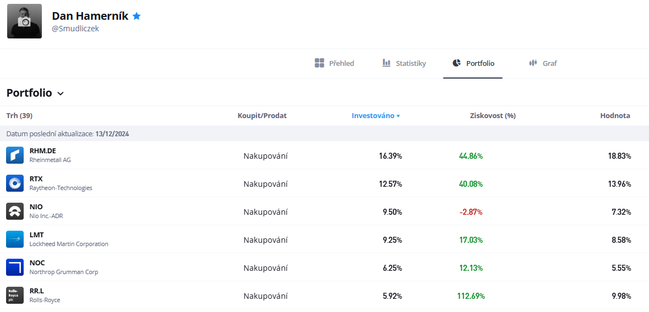The height and width of the screenshot is (312, 649).
Task: Select the Portfolio tab
Action: (473, 63)
